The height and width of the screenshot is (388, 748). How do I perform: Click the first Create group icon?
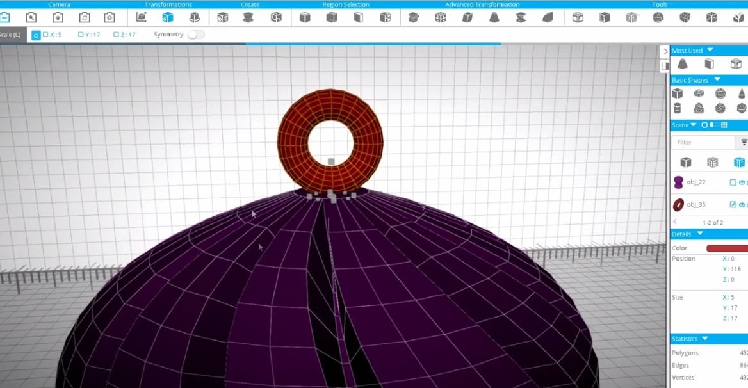(222, 18)
